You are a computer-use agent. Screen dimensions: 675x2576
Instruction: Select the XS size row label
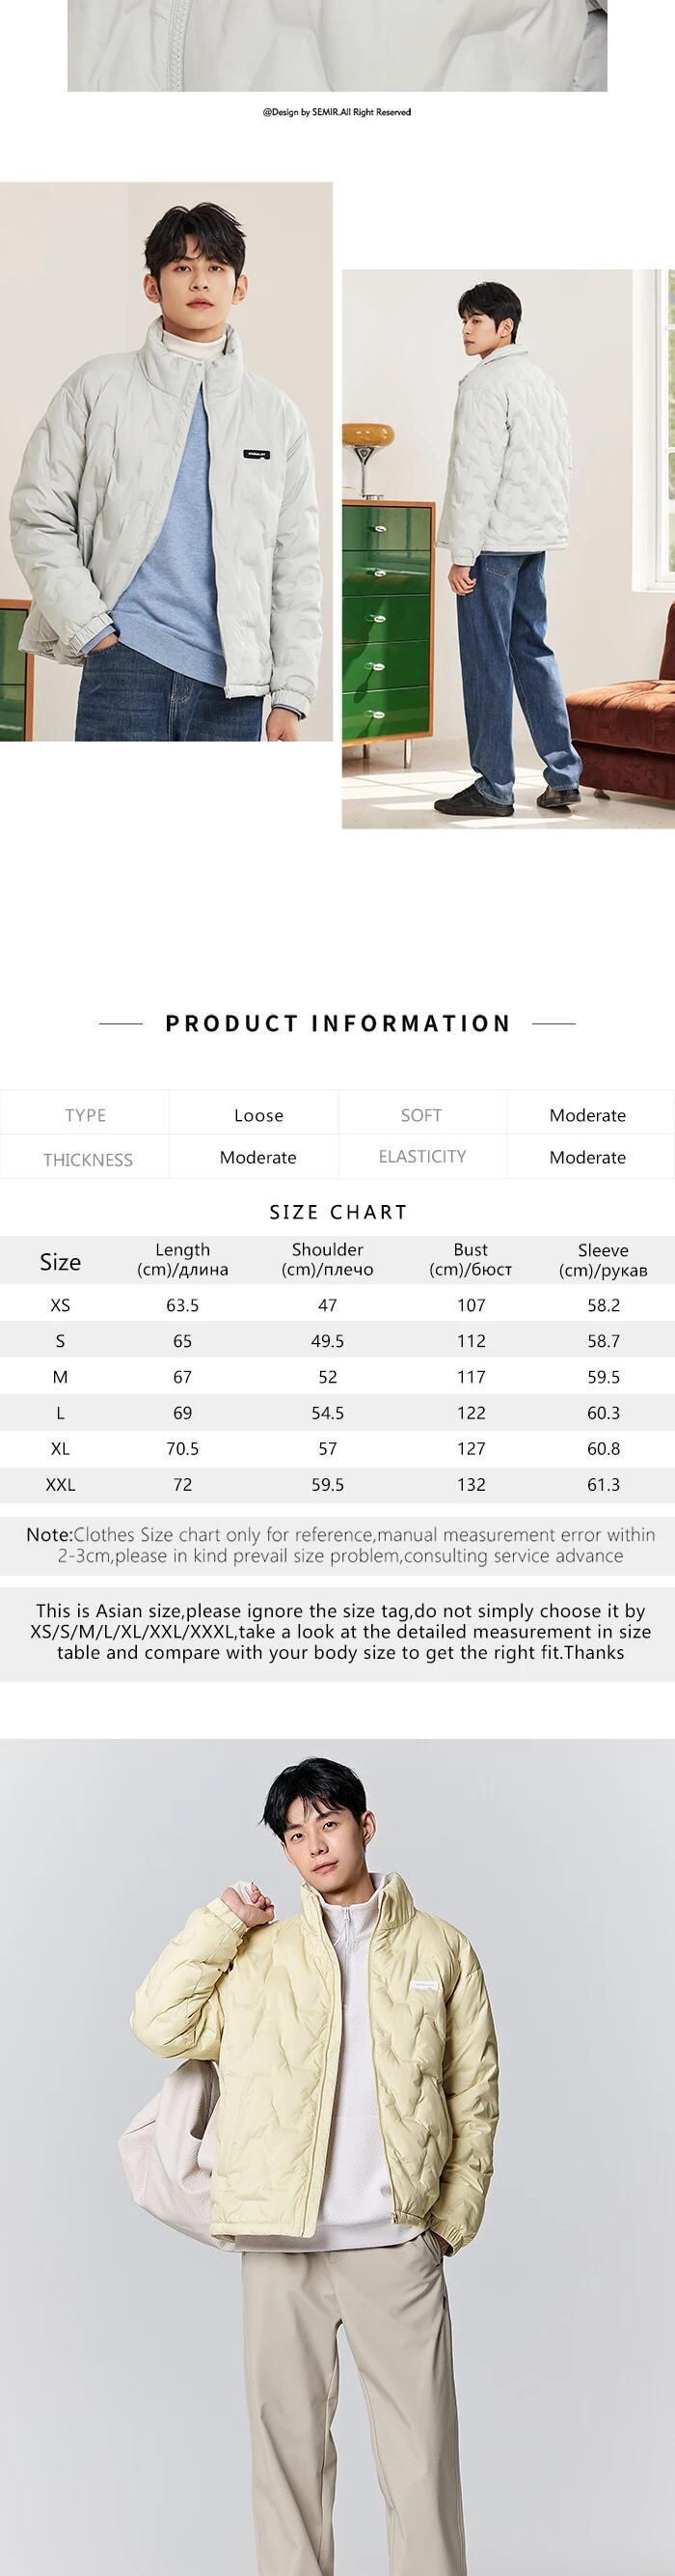[x=60, y=1305]
